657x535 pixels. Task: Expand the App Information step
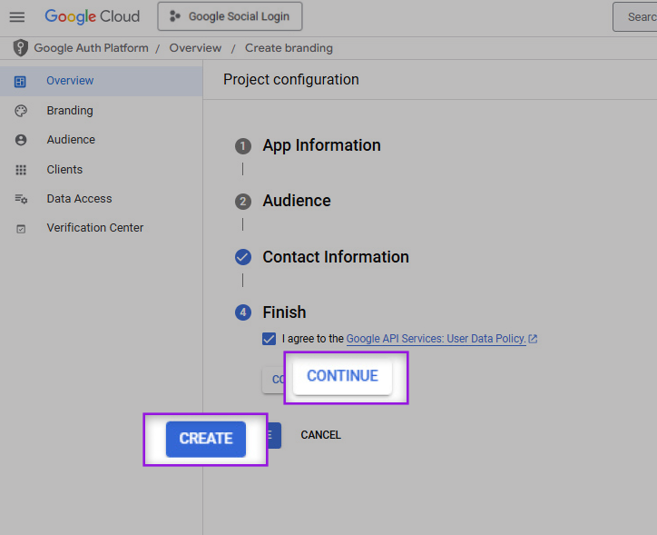[x=321, y=145]
